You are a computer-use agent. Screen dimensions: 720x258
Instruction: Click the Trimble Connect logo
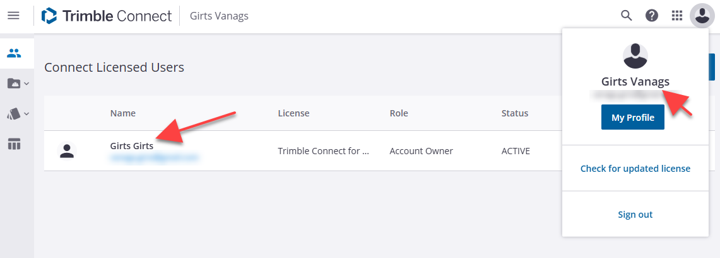click(x=106, y=16)
